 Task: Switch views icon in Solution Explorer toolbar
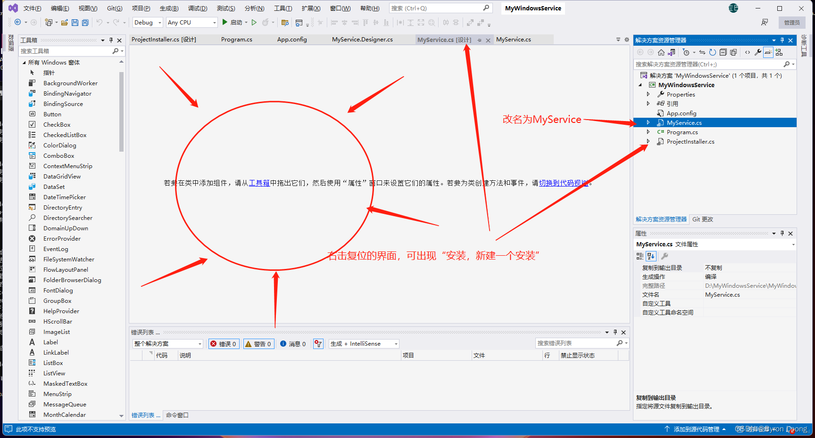pos(671,52)
